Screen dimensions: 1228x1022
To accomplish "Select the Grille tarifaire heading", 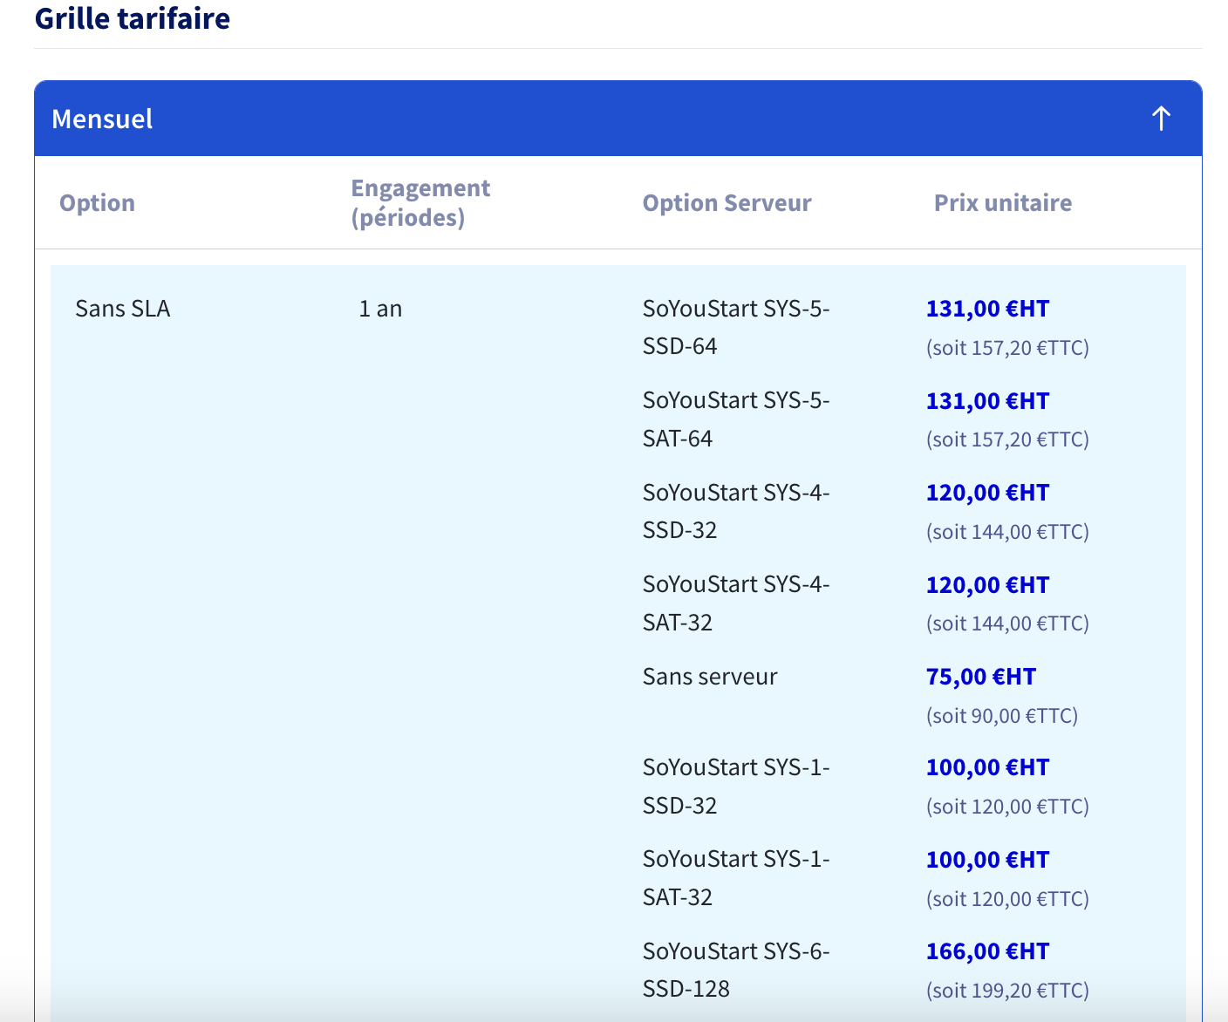I will [133, 18].
